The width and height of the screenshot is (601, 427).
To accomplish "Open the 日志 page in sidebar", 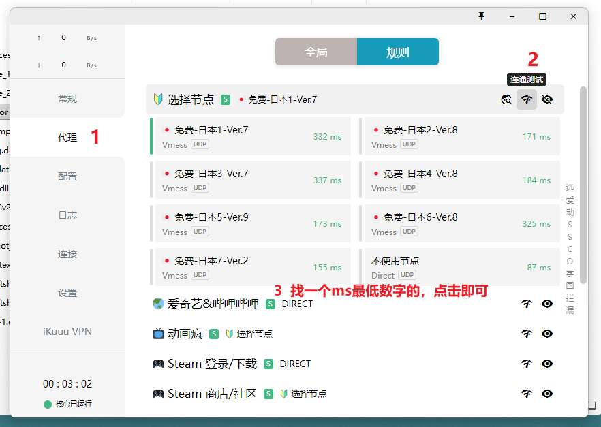I will pos(67,215).
